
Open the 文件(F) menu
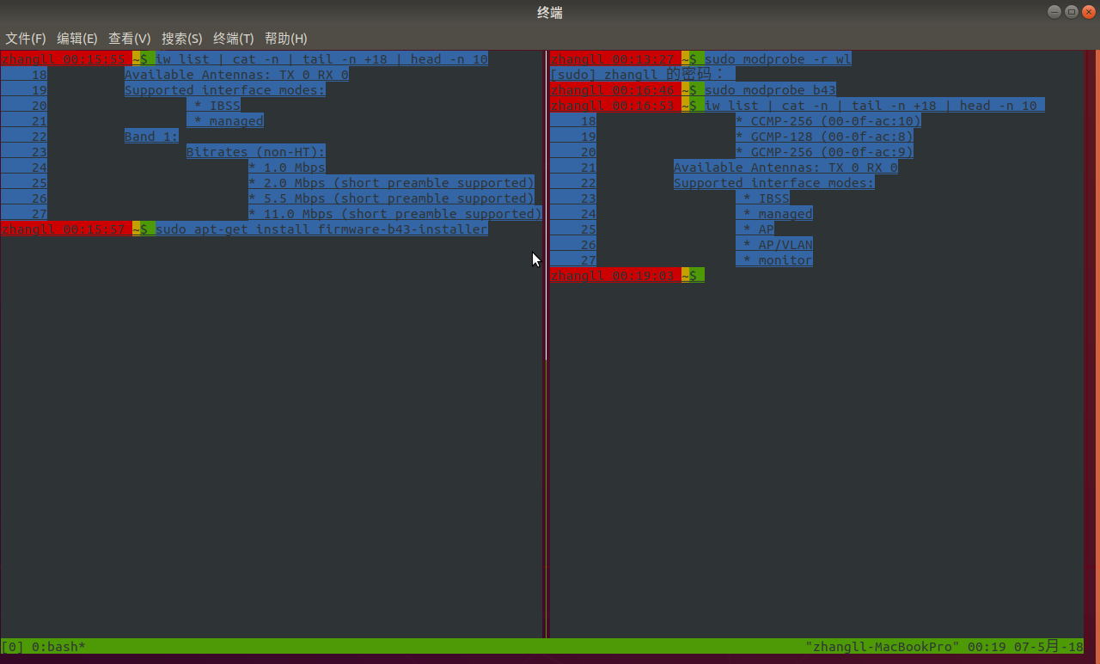26,39
